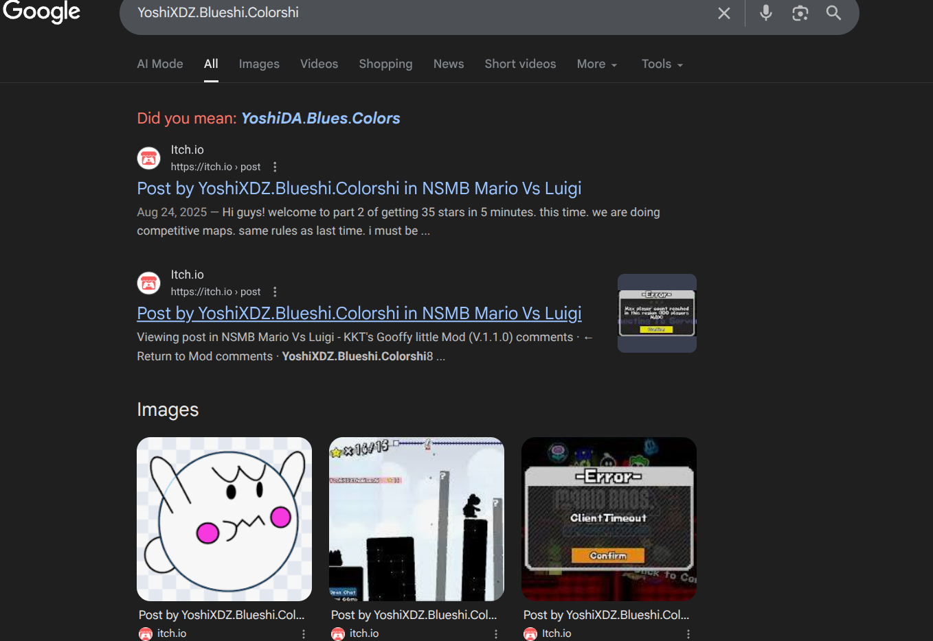This screenshot has width=933, height=641.
Task: Open the Aug 24 post result title link
Action: 359,188
